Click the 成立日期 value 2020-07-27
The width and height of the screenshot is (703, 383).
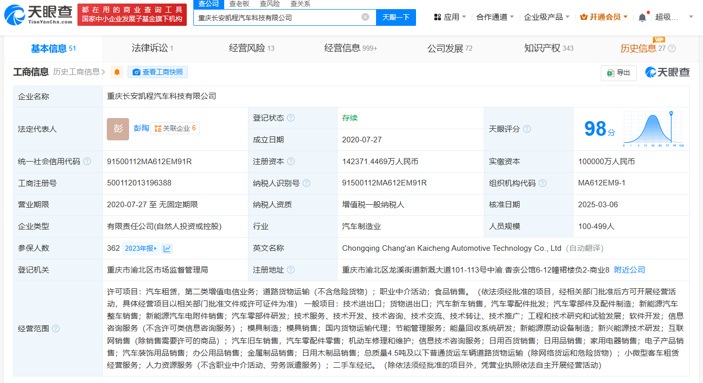362,140
